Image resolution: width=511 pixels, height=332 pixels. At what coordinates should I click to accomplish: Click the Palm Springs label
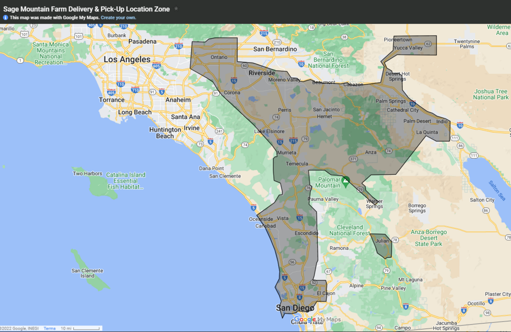pos(391,101)
